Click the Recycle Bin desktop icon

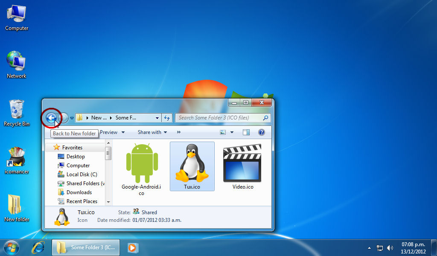pos(17,113)
